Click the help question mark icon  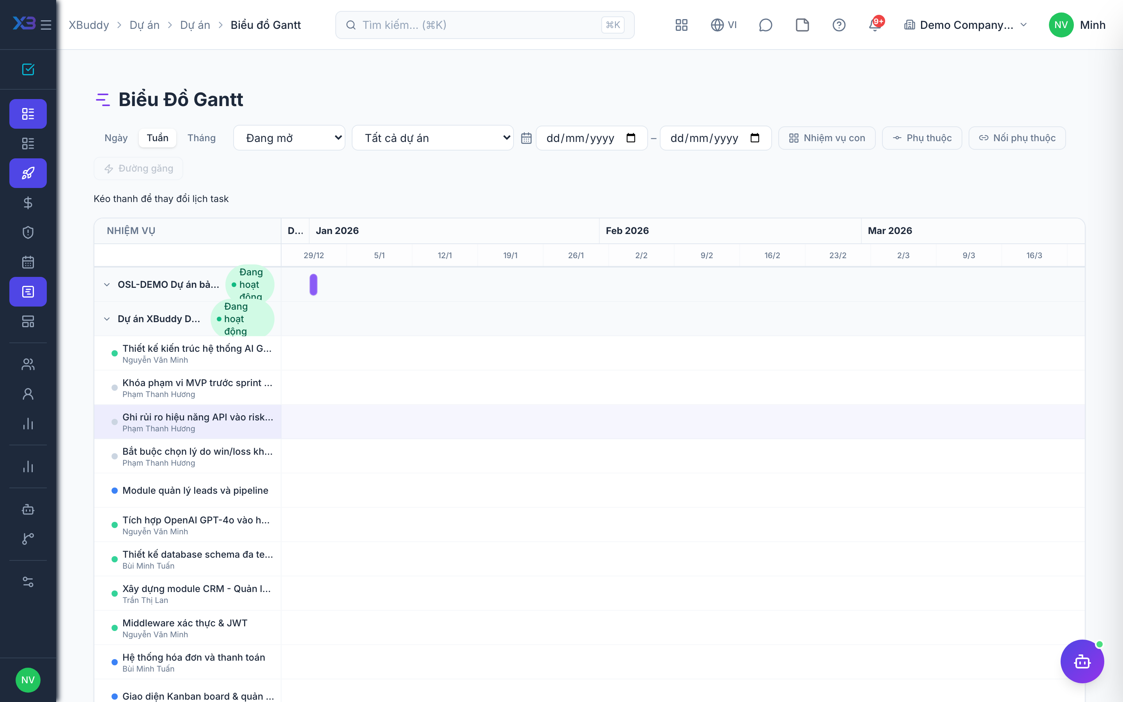838,25
